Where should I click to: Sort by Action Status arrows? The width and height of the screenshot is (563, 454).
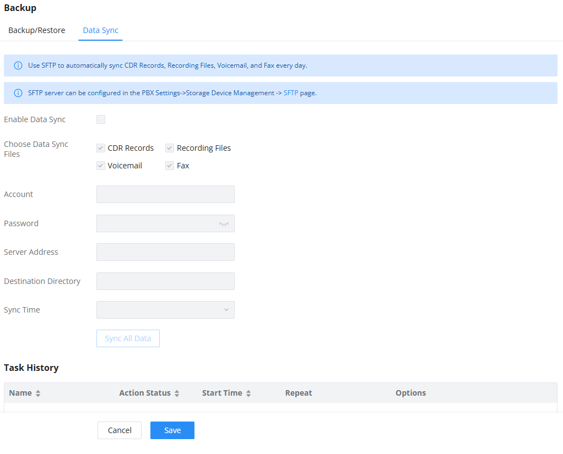177,393
